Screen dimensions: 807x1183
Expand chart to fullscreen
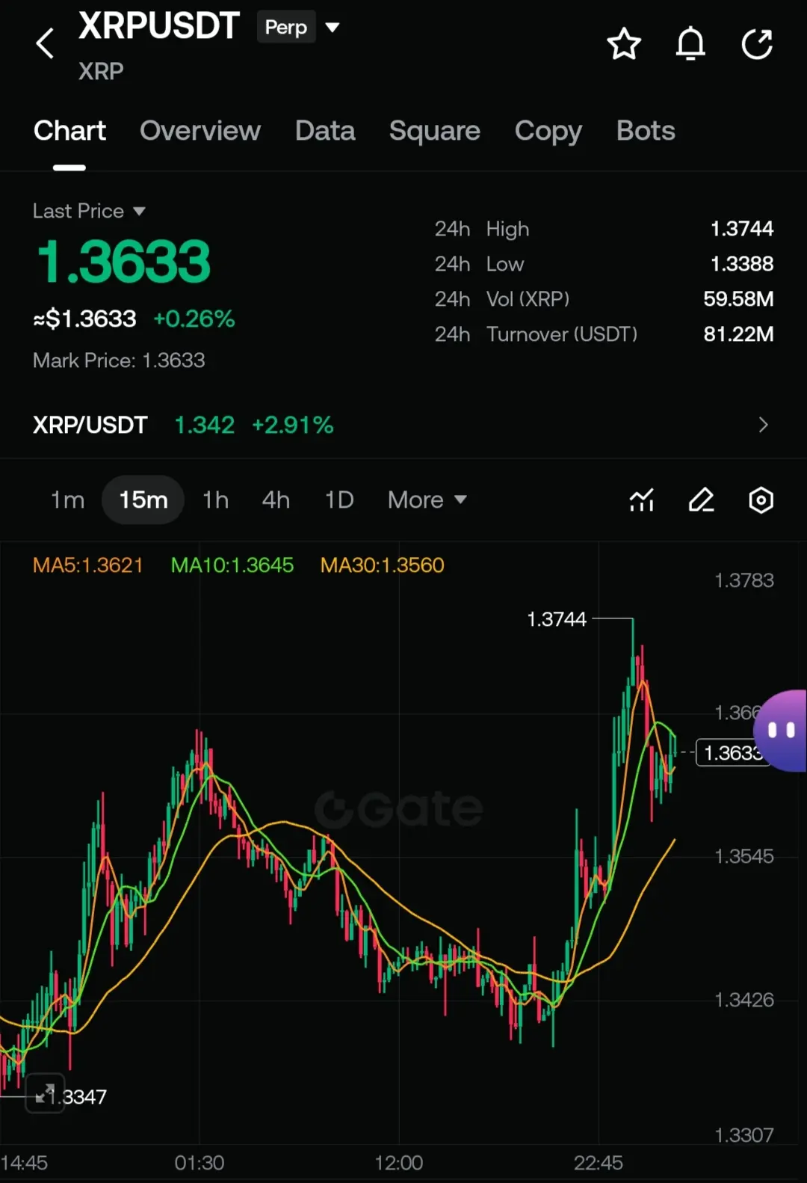coord(45,1093)
